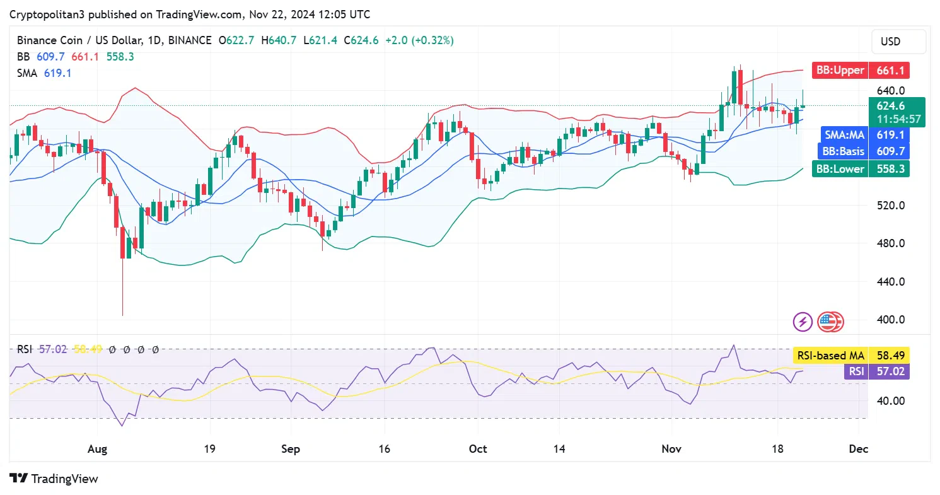Click the Oct date axis label

click(x=479, y=449)
